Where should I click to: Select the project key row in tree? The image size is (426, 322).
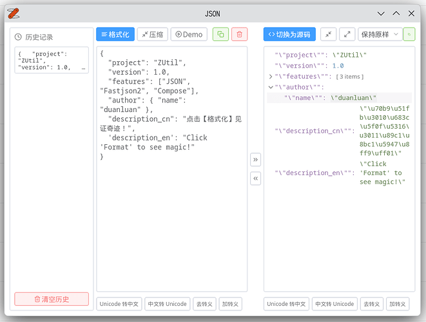tap(339, 55)
